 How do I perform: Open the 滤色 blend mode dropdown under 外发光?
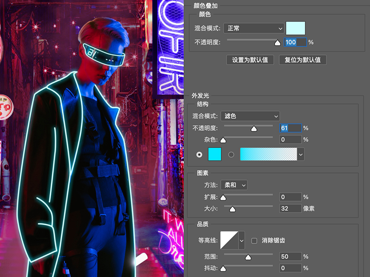point(250,116)
